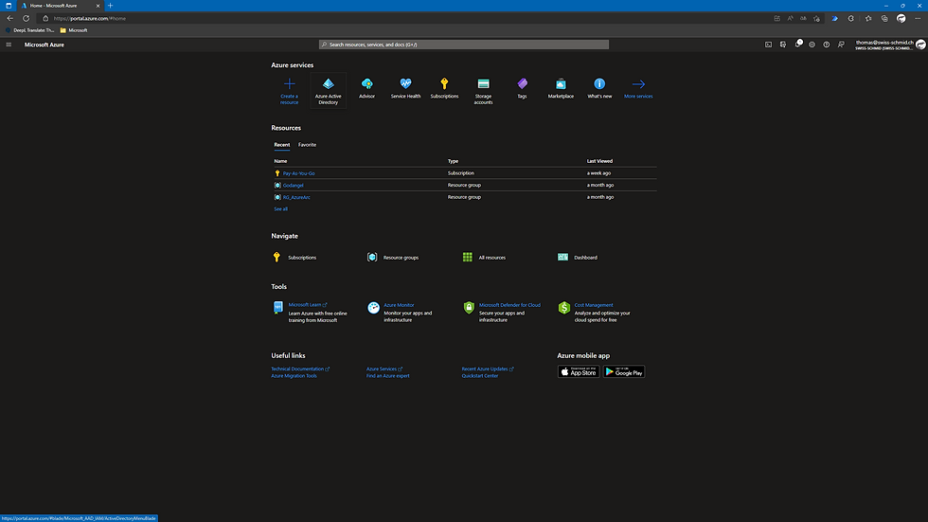Open Azure Active Directory service
The image size is (928, 522).
tap(328, 91)
